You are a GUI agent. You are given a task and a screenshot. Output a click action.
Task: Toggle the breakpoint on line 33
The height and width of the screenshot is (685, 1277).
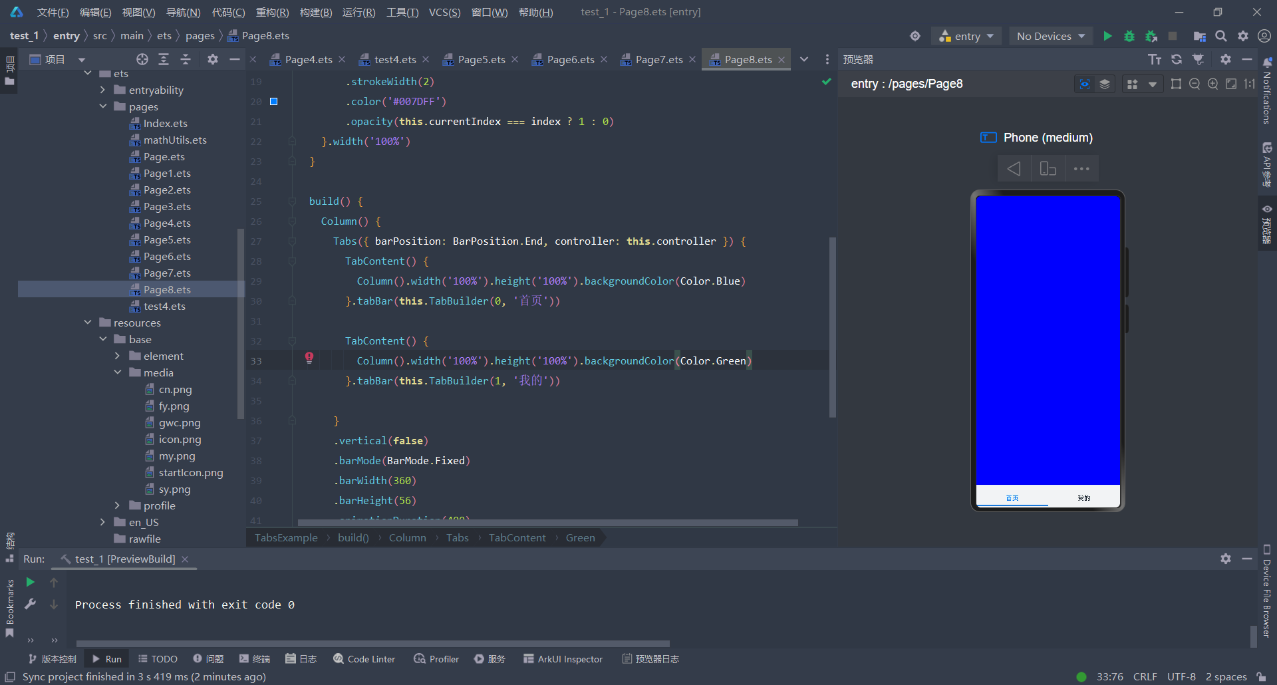(x=309, y=358)
